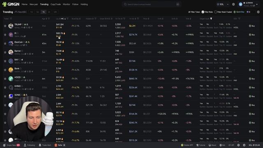The image size is (263, 148).
Task: Favorite the ElonCoin token
Action: pyautogui.click(x=5, y=44)
